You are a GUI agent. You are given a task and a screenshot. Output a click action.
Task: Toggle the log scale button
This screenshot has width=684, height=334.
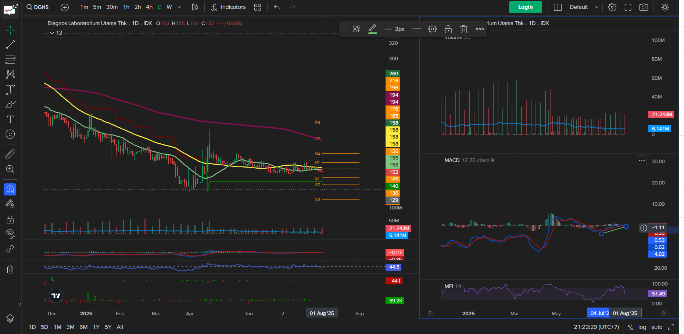click(642, 327)
